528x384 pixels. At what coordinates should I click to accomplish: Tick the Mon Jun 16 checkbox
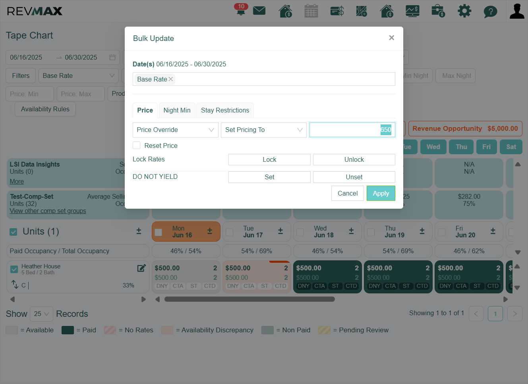[159, 232]
